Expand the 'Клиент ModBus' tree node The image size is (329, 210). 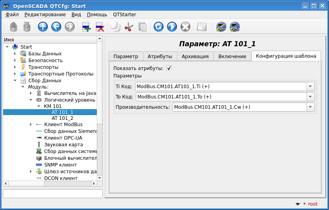[31, 125]
